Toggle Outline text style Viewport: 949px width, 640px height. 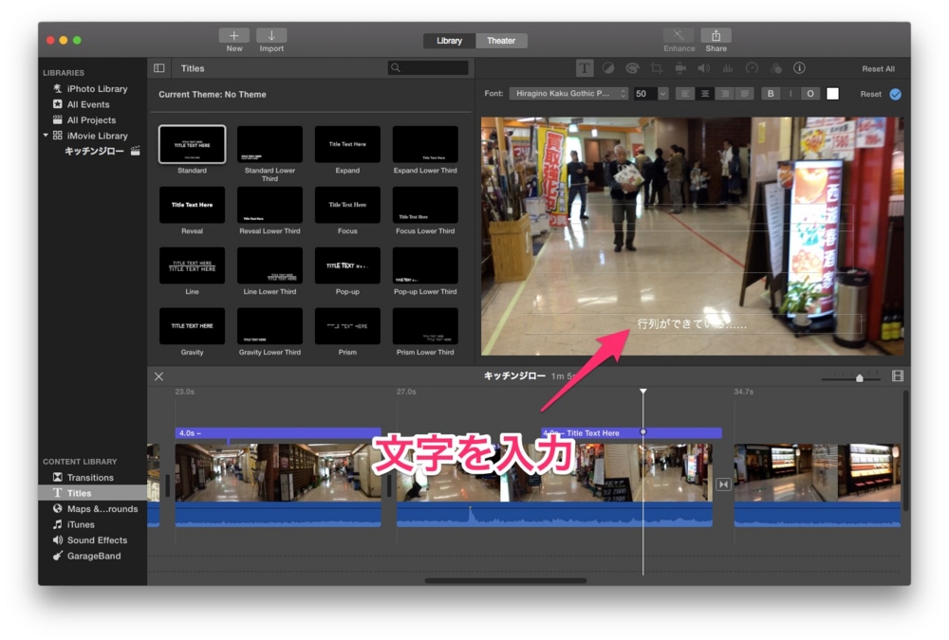810,94
